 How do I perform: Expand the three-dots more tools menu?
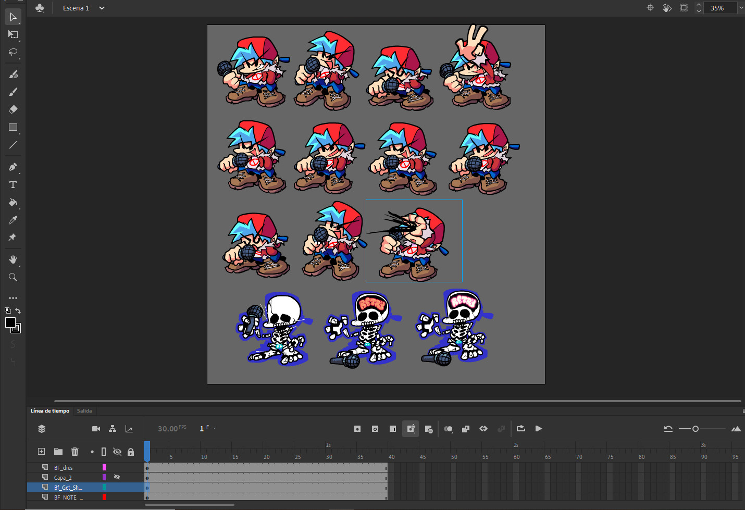(13, 298)
